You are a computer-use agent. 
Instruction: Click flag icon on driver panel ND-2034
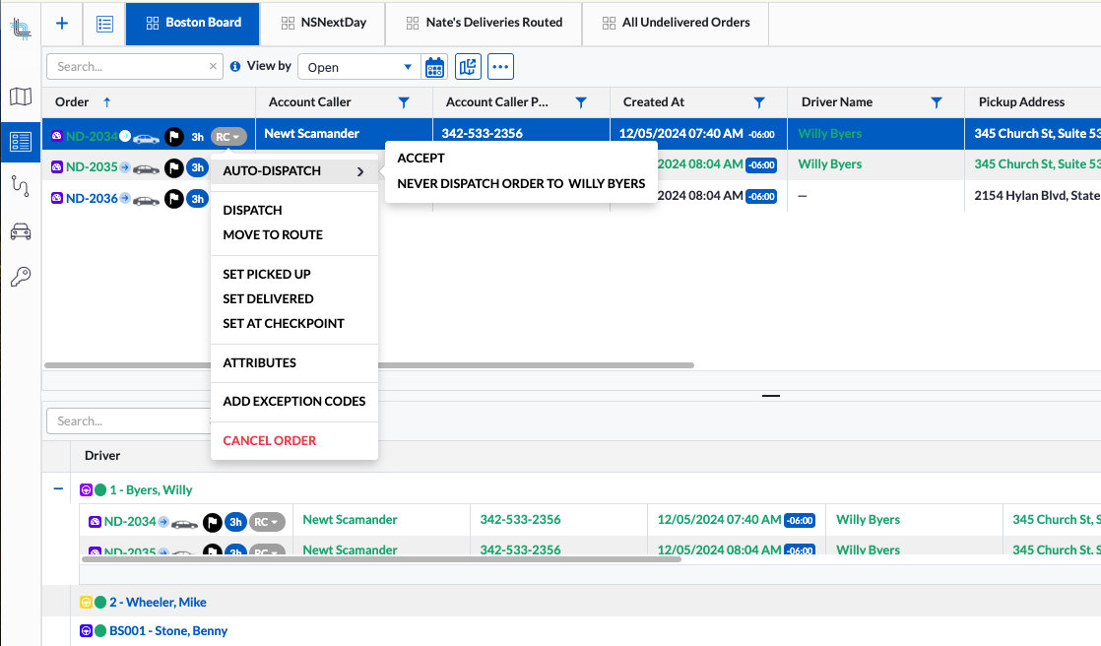point(212,523)
